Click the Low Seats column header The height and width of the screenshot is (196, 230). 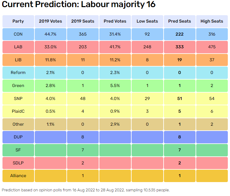tap(147, 21)
